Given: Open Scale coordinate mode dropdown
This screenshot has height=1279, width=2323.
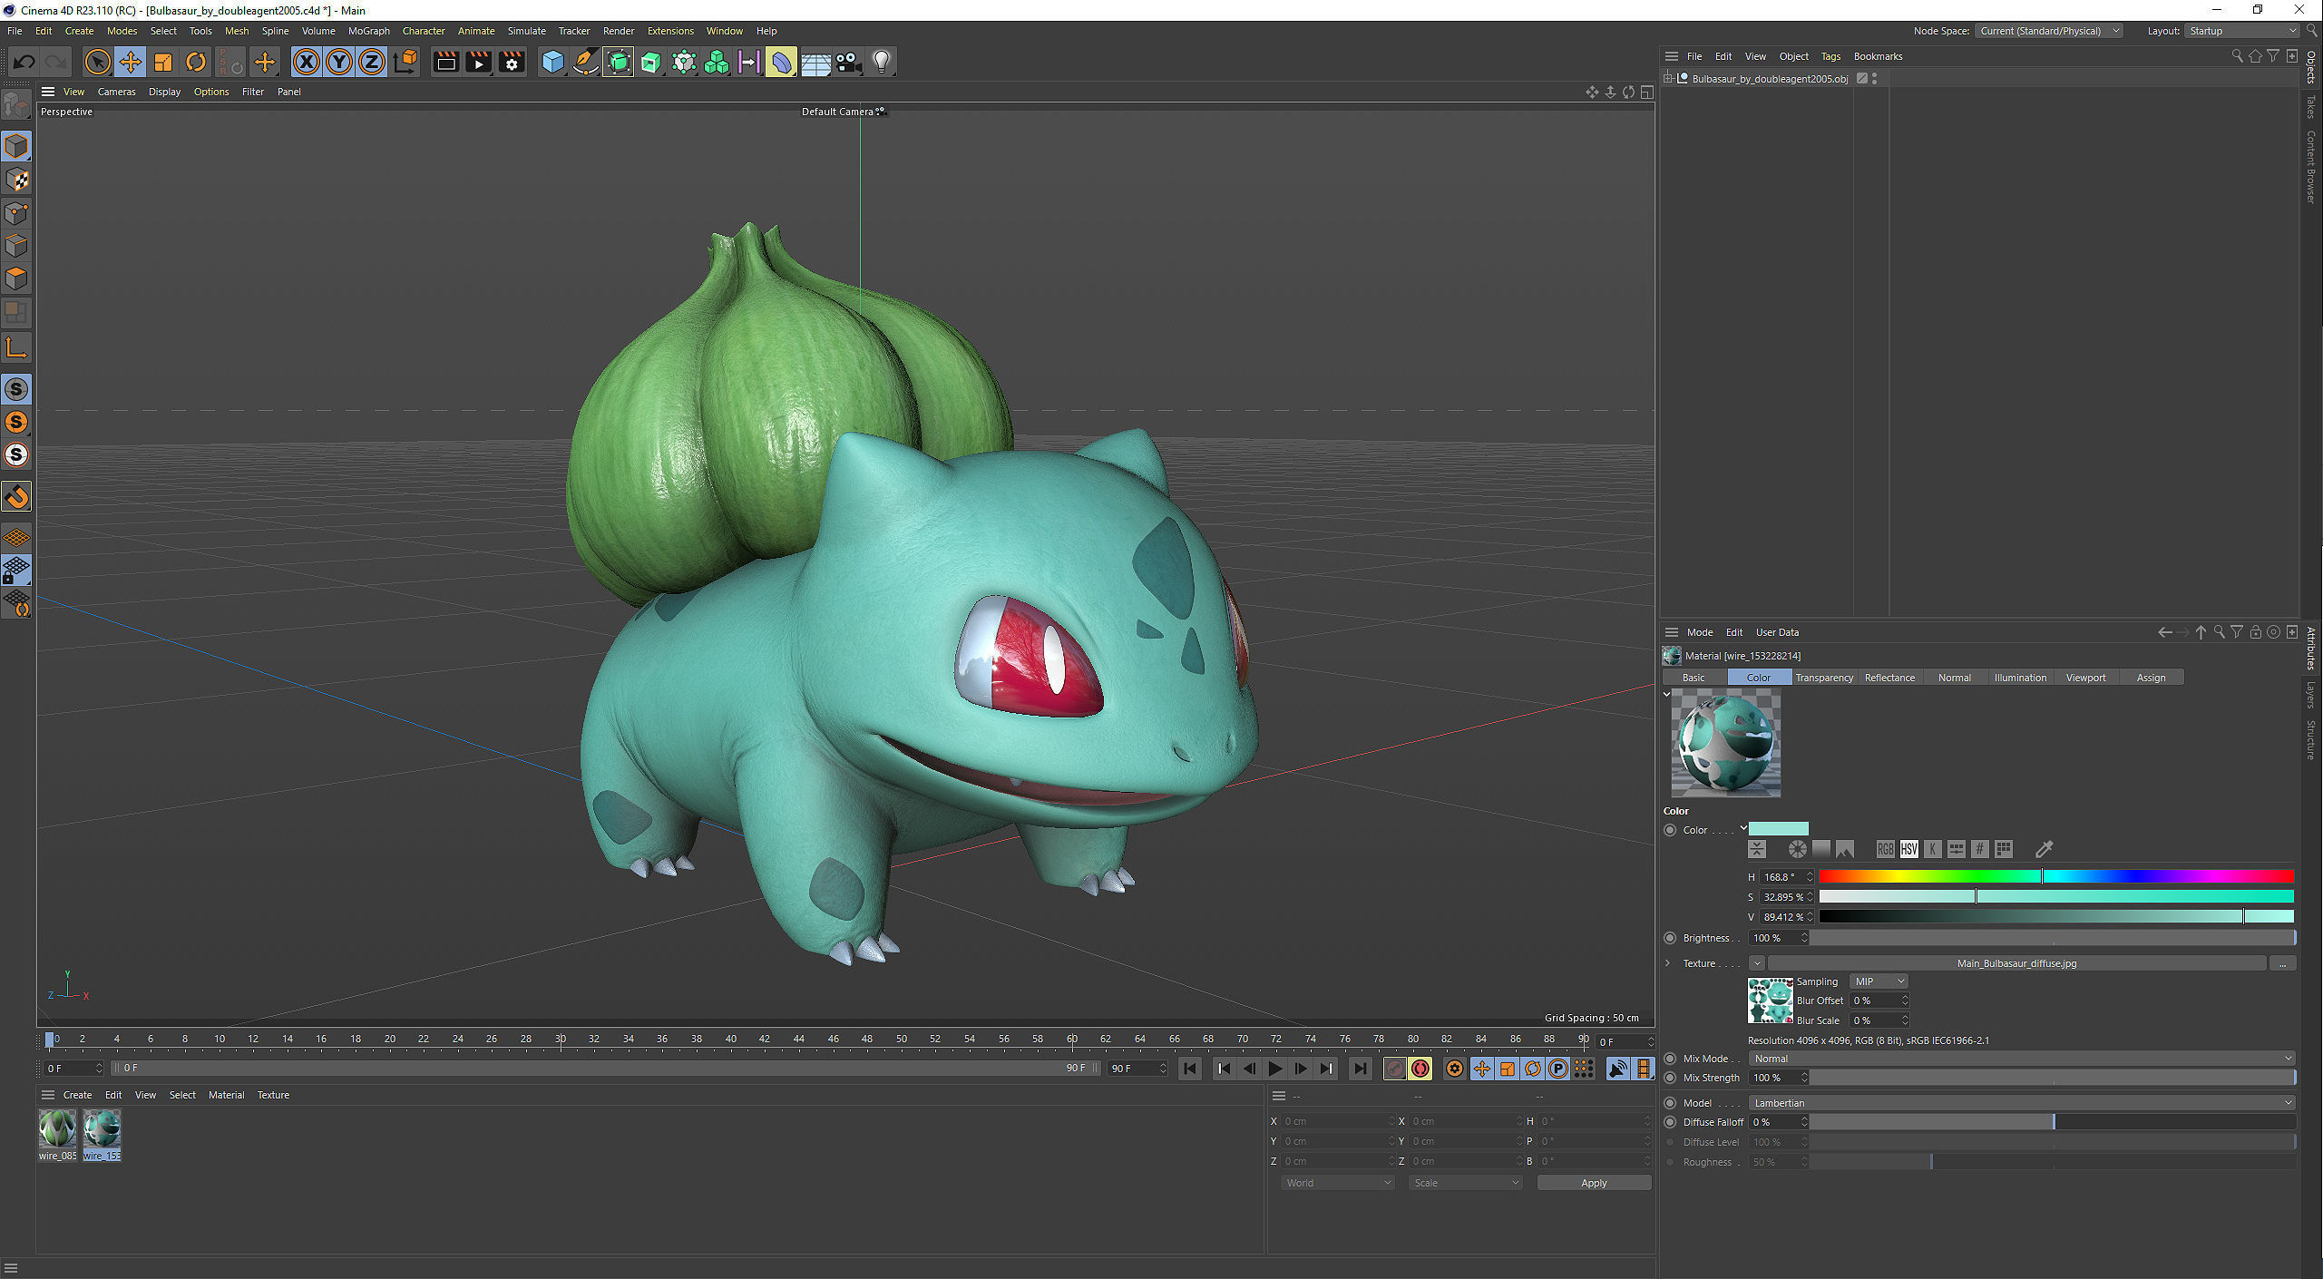Looking at the screenshot, I should [1465, 1183].
